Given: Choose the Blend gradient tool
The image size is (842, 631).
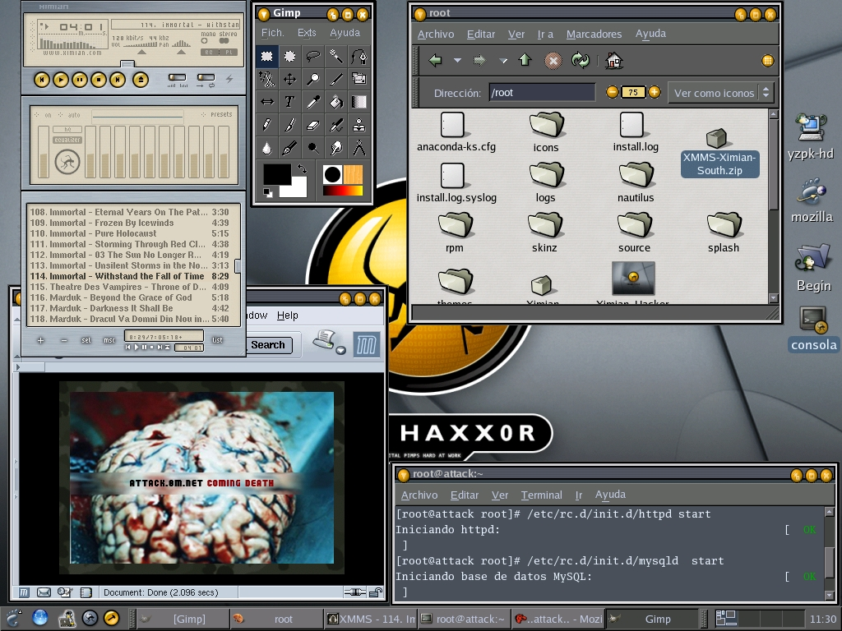Looking at the screenshot, I should 359,102.
